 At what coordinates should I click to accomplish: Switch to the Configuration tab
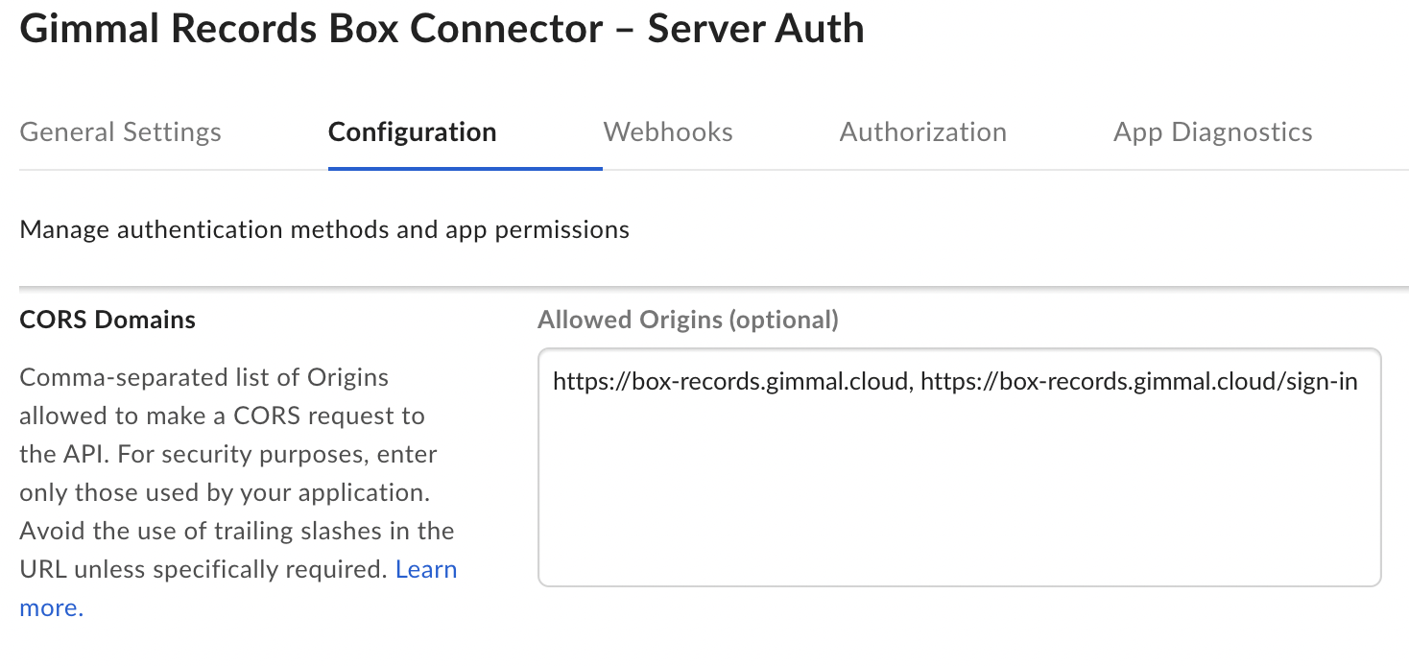pyautogui.click(x=412, y=131)
